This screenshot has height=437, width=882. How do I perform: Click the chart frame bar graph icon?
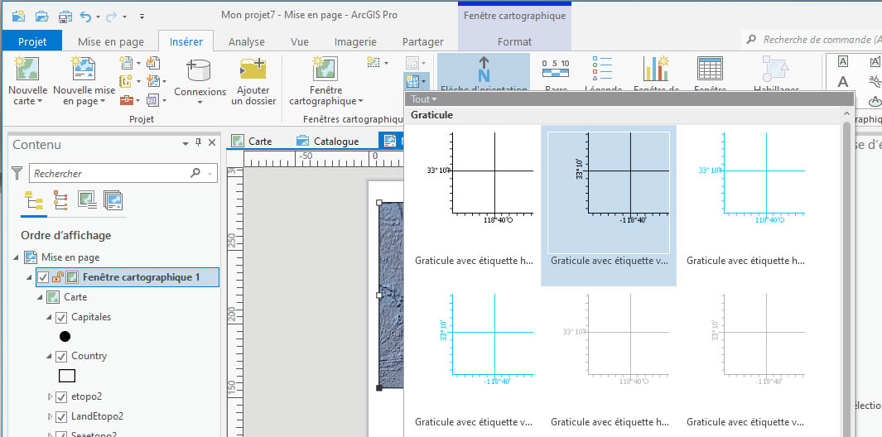[656, 70]
